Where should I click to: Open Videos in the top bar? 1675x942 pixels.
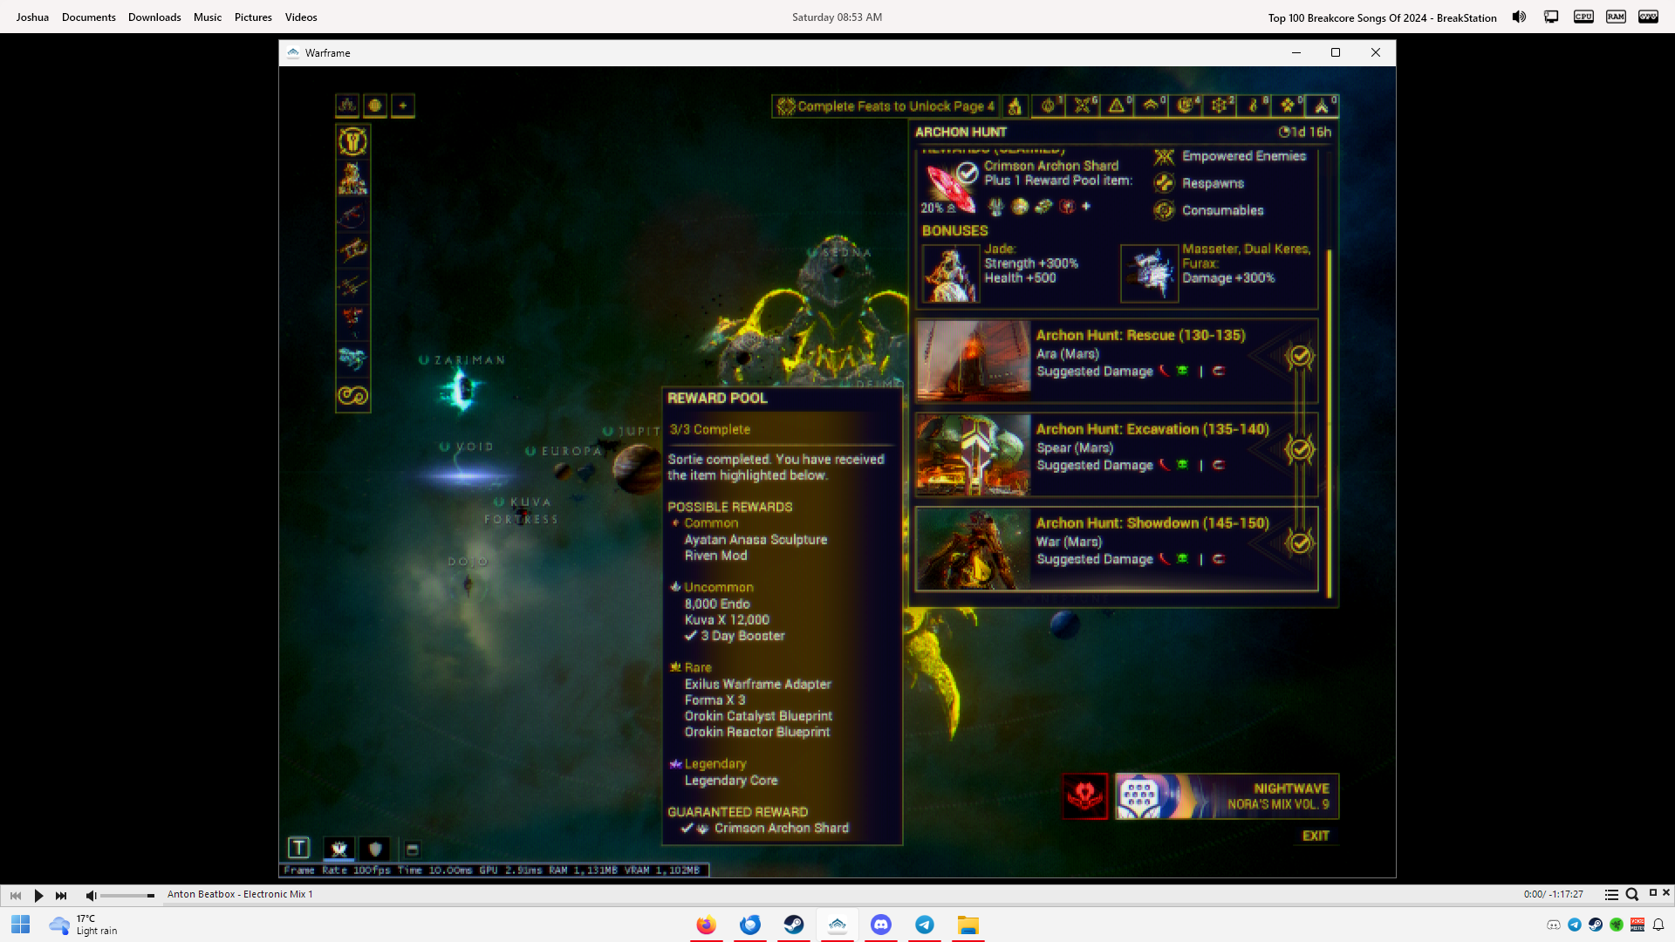tap(301, 17)
